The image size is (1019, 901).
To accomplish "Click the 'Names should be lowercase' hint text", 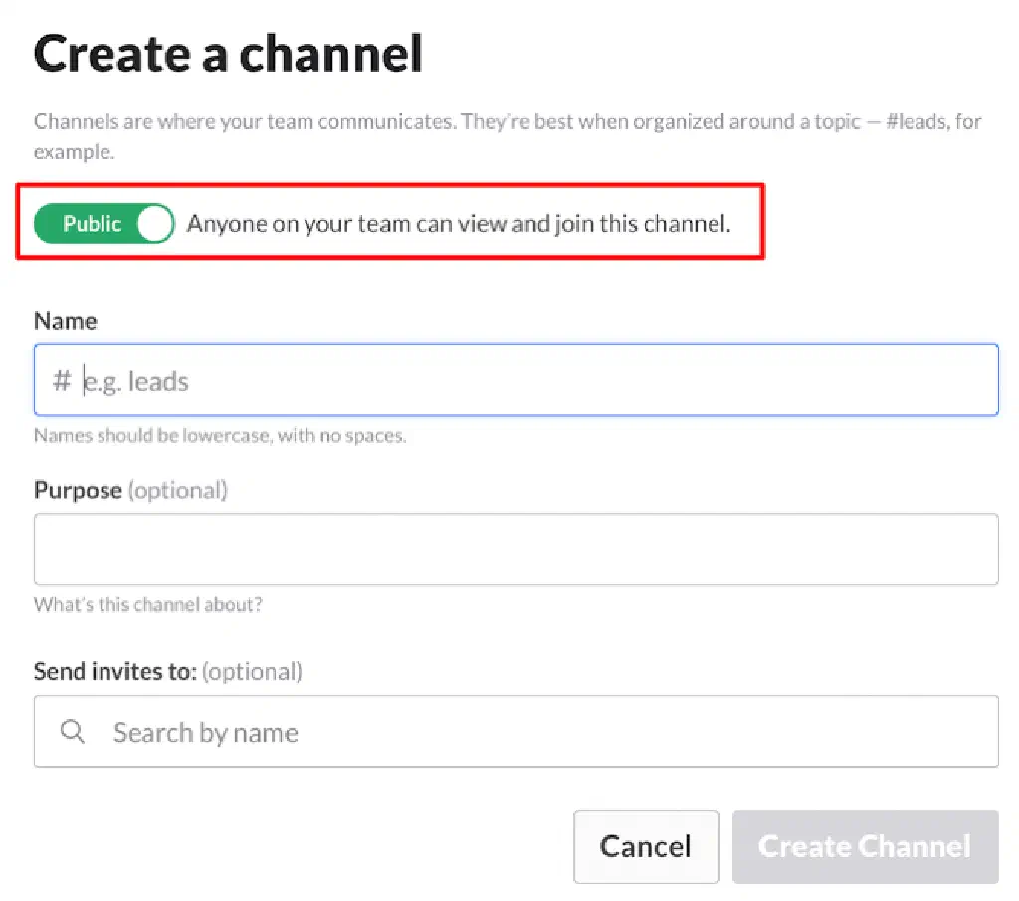I will click(220, 436).
